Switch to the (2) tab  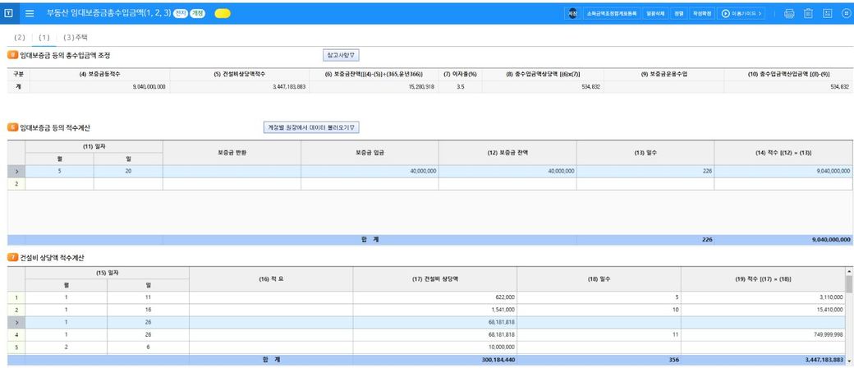point(20,38)
